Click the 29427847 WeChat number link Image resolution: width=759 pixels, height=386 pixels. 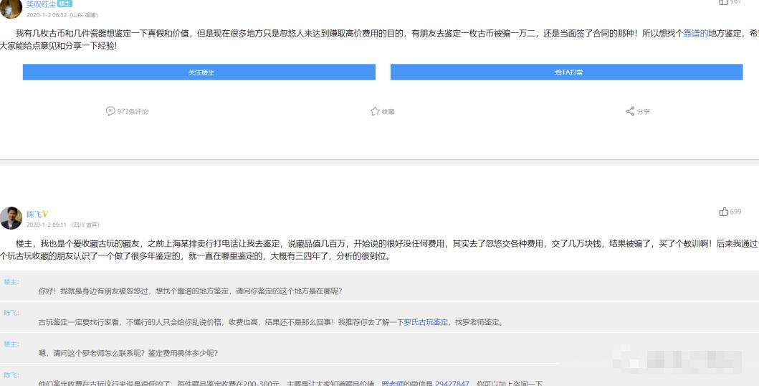tap(453, 382)
